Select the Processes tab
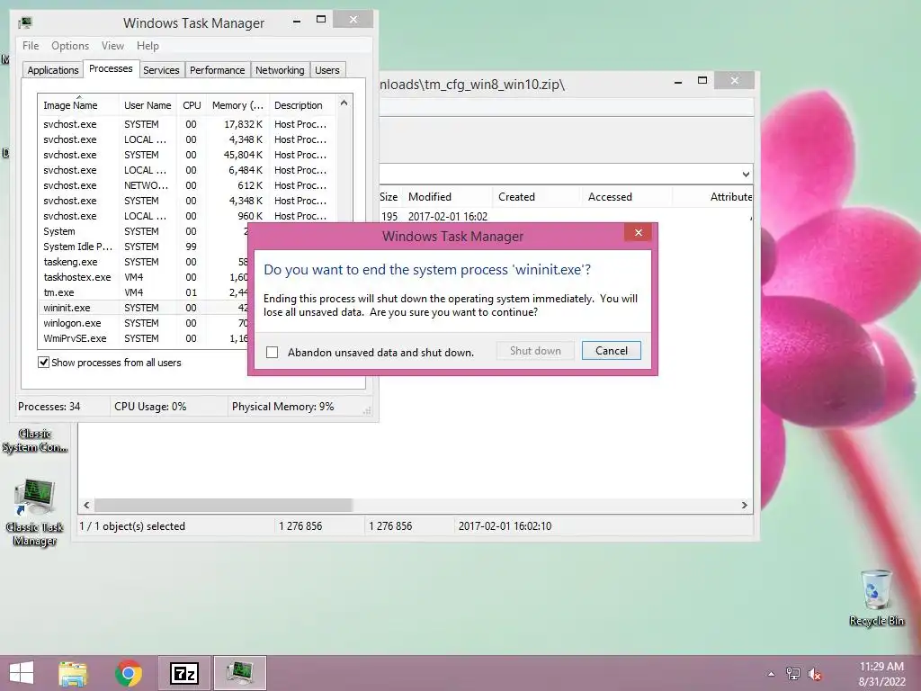 [x=111, y=68]
